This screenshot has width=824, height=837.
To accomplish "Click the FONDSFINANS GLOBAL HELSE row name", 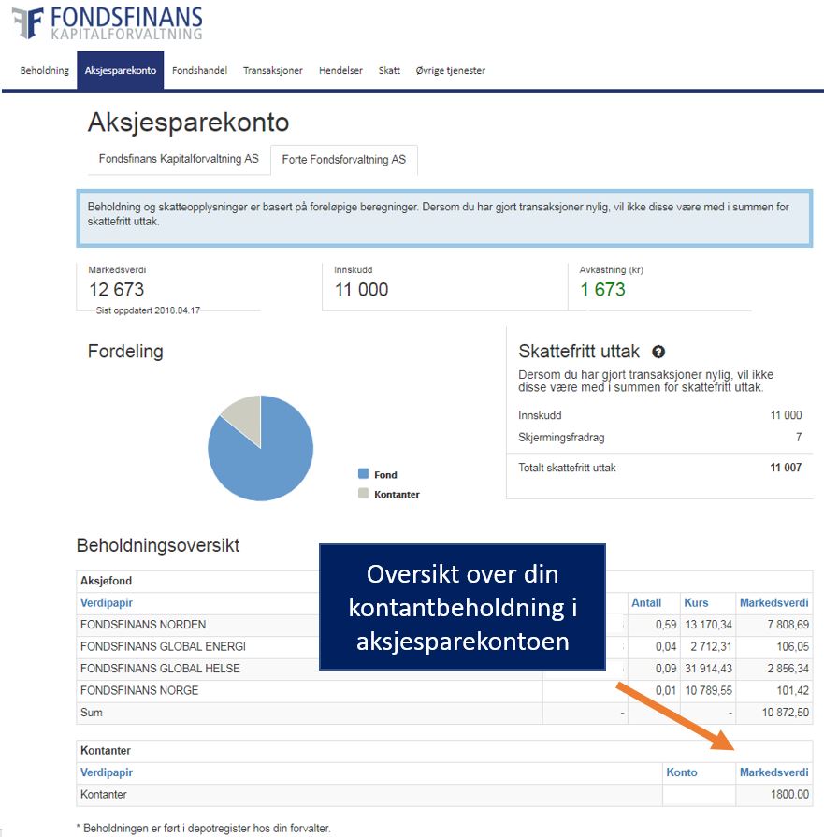I will 160,669.
